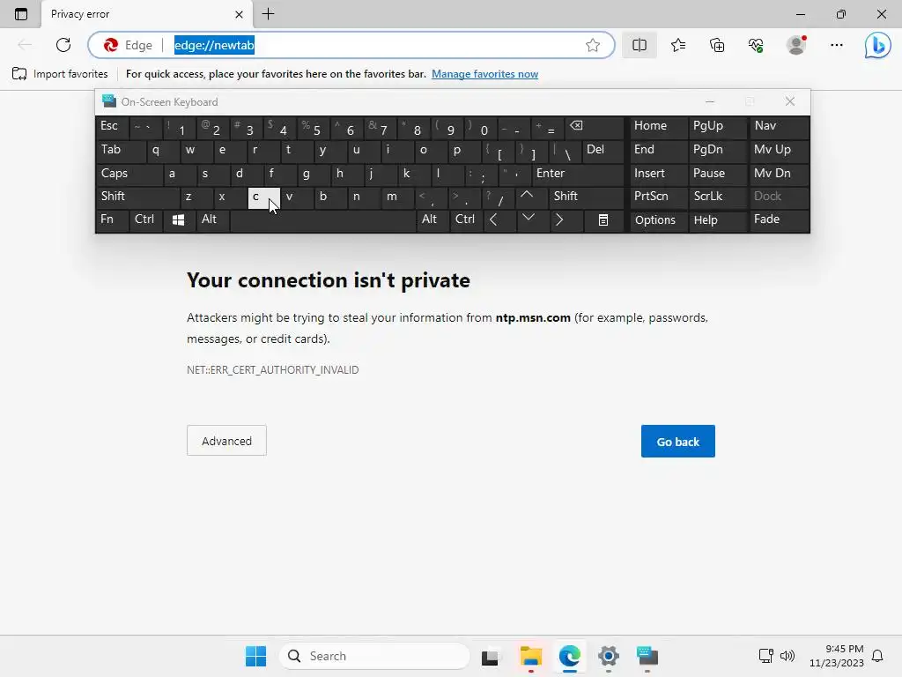Toggle the right Ctrl key
The height and width of the screenshot is (677, 902).
tap(465, 219)
